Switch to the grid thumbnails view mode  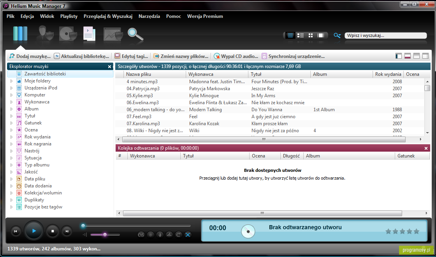click(311, 35)
